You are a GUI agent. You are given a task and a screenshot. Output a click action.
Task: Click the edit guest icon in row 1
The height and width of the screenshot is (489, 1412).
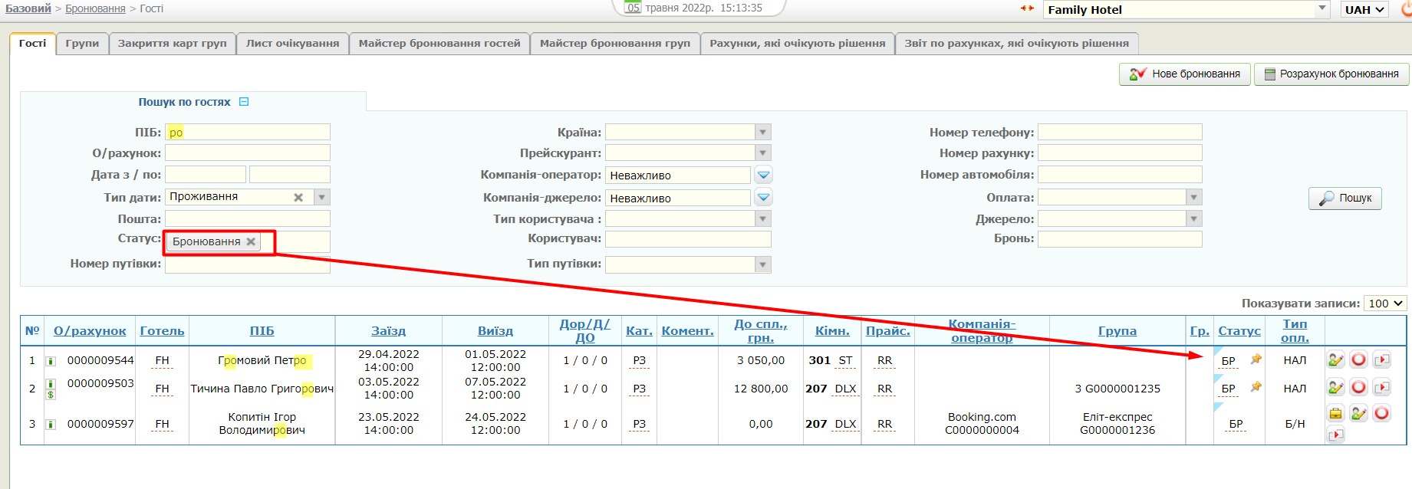point(1335,359)
